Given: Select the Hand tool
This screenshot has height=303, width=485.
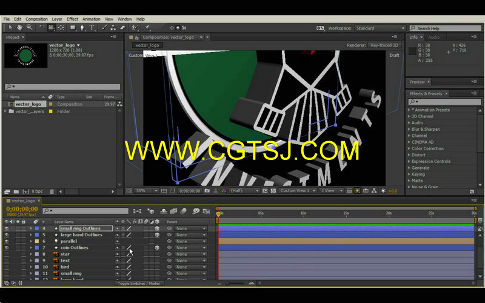Looking at the screenshot, I should coord(20,28).
